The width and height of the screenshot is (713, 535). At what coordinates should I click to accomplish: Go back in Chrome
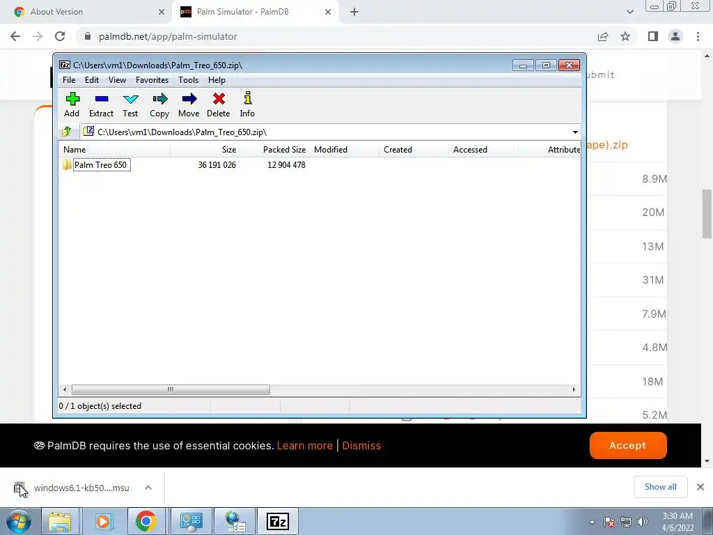pos(15,36)
